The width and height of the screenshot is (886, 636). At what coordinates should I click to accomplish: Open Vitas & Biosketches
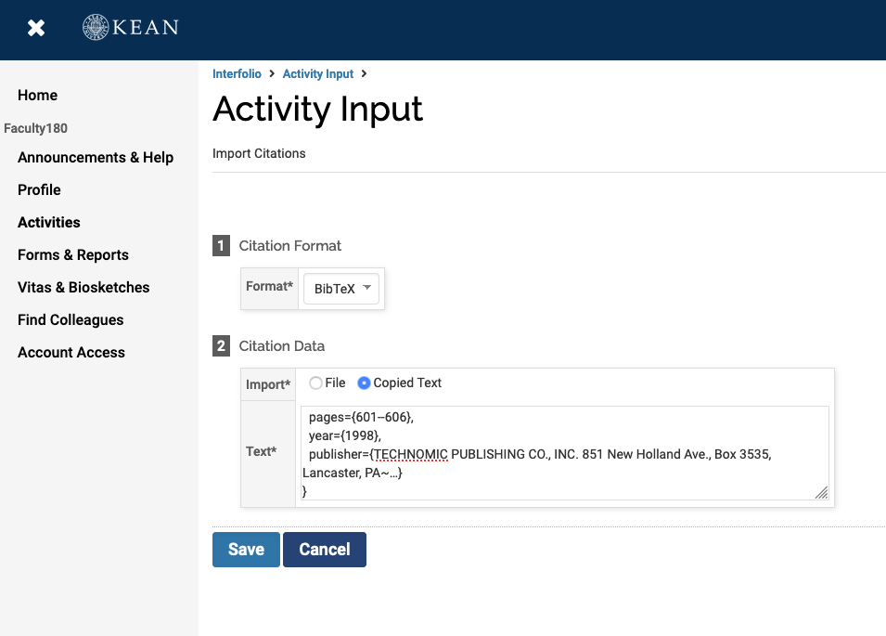(83, 287)
